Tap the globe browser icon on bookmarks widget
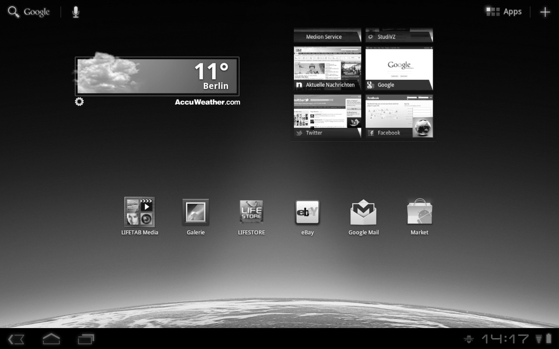Image resolution: width=559 pixels, height=349 pixels. (422, 128)
